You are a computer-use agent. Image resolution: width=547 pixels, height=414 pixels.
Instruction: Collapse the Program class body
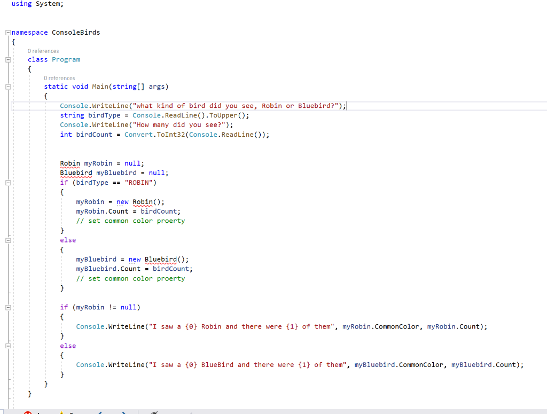pos(7,60)
